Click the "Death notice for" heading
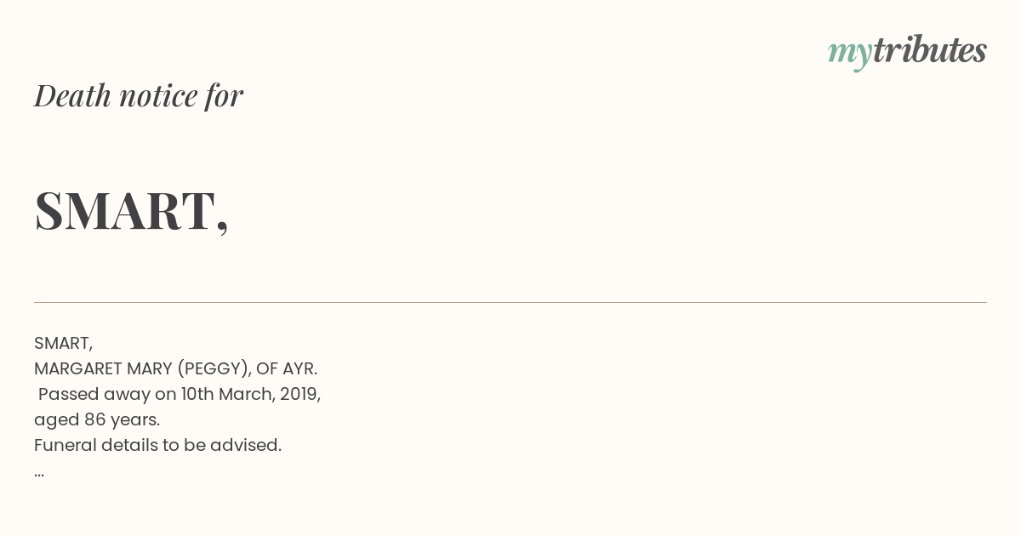The image size is (1021, 536). click(x=139, y=95)
